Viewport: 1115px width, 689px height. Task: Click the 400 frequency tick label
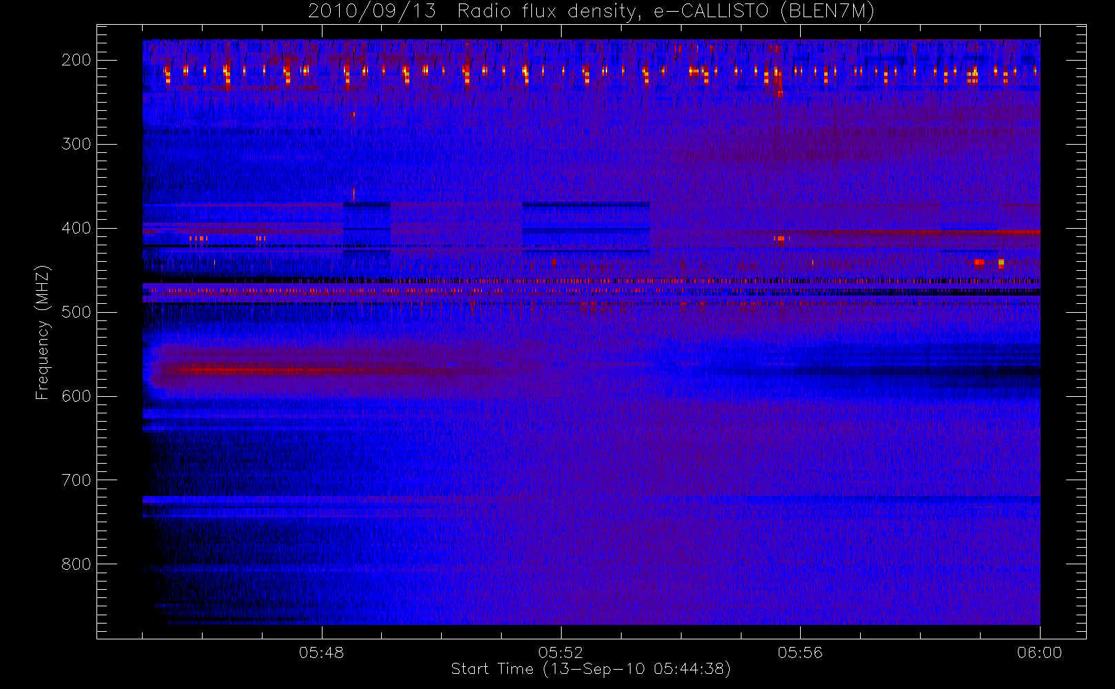coord(76,228)
